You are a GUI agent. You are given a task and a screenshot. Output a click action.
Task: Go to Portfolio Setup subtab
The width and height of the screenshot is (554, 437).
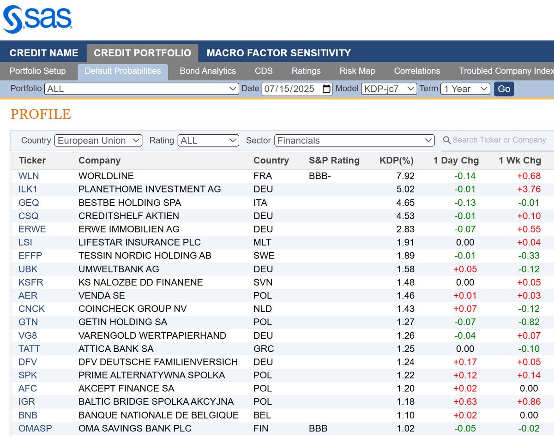pos(38,71)
